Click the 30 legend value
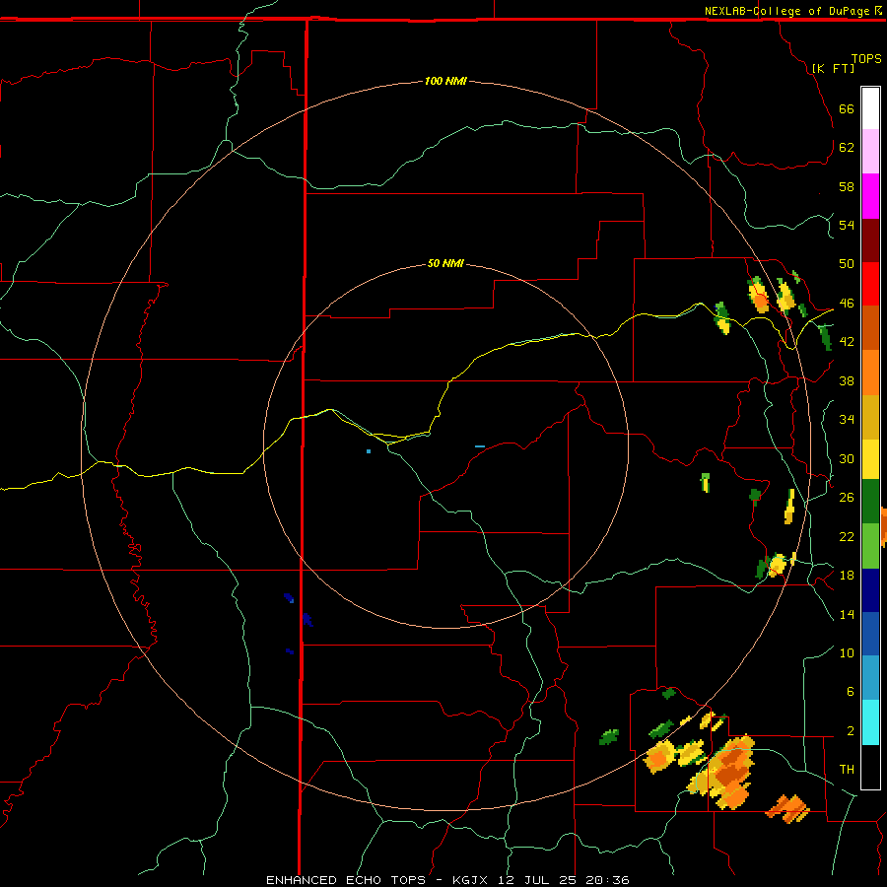Viewport: 887px width, 887px height. [847, 458]
